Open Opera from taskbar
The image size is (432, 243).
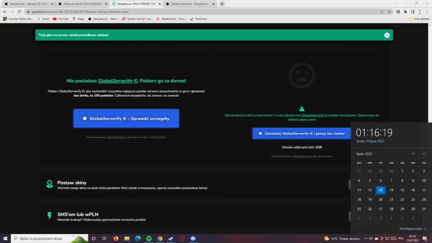click(x=182, y=239)
